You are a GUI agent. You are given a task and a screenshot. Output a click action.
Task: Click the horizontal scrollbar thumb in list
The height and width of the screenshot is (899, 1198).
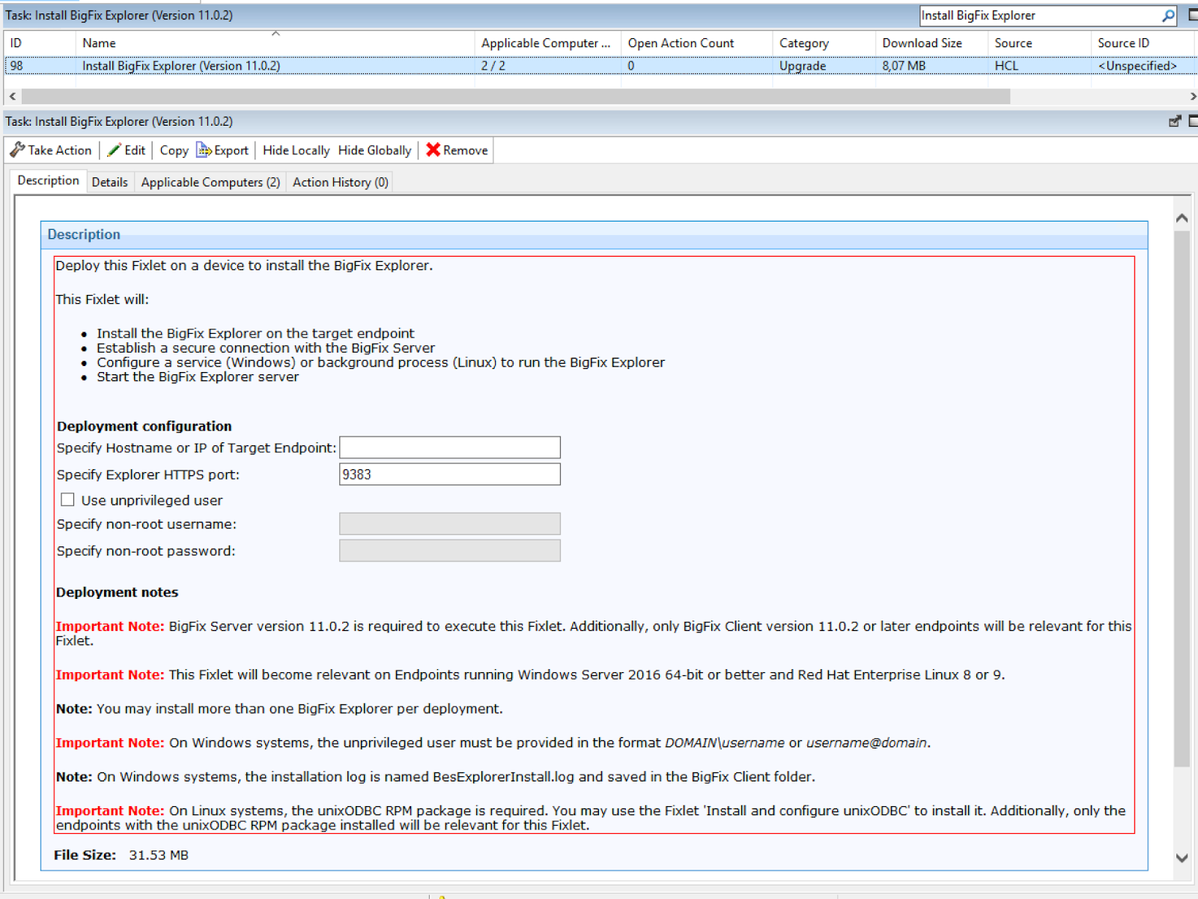pos(516,97)
